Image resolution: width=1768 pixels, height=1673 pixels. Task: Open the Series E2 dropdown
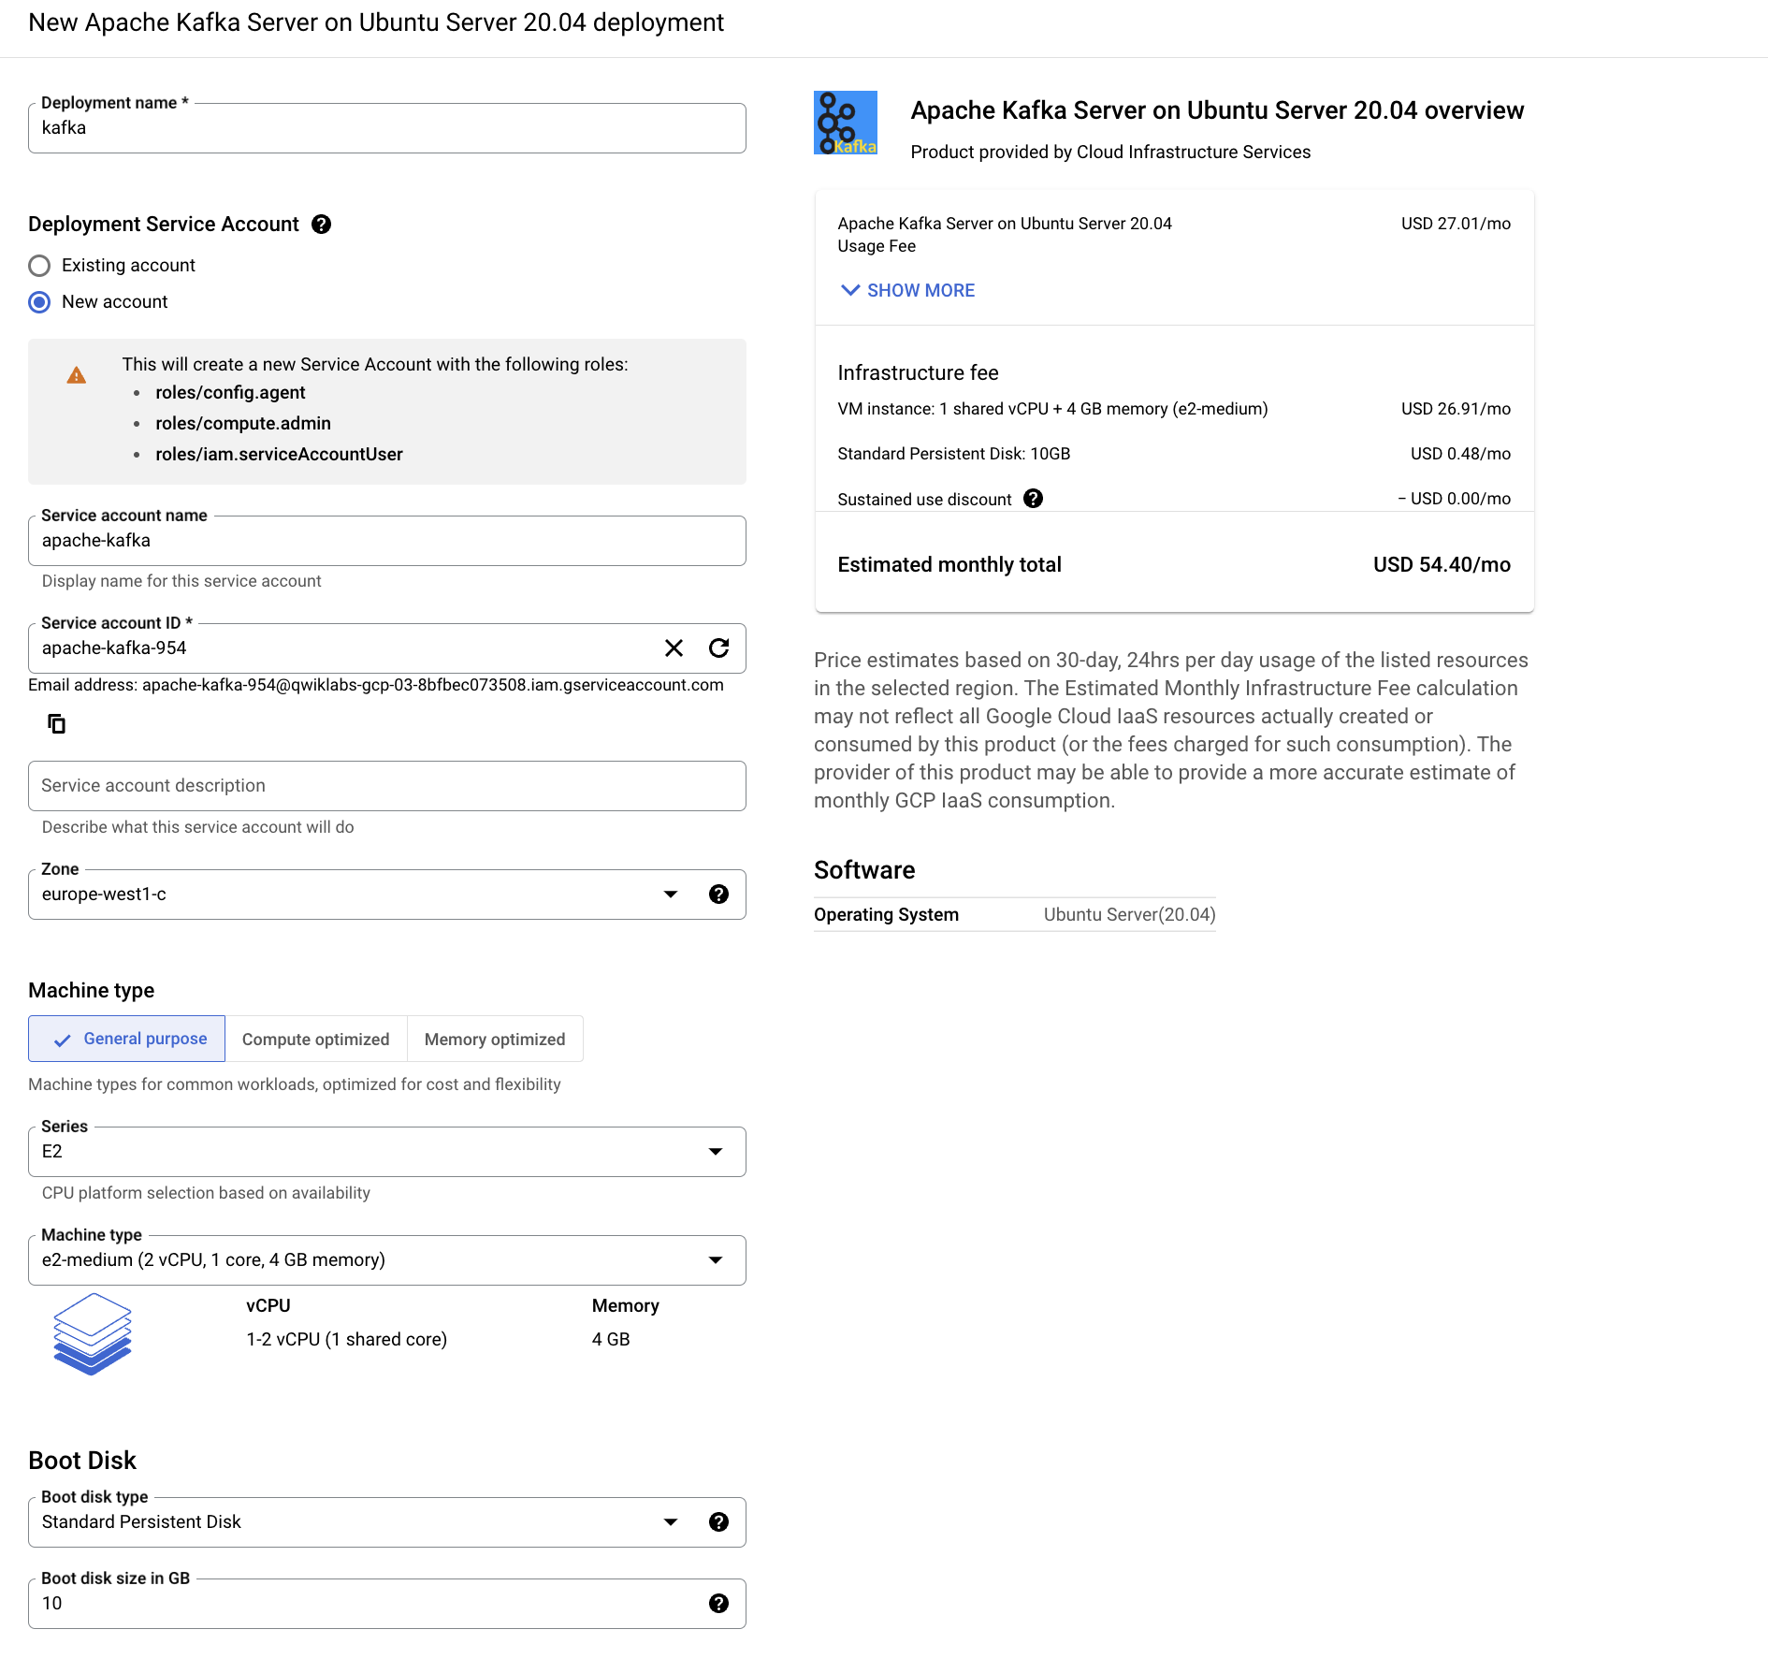[x=387, y=1152]
